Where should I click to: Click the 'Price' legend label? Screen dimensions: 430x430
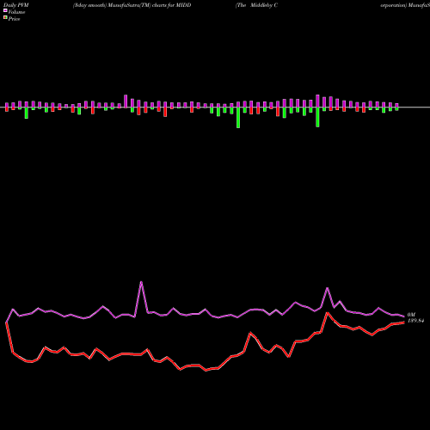coord(14,19)
